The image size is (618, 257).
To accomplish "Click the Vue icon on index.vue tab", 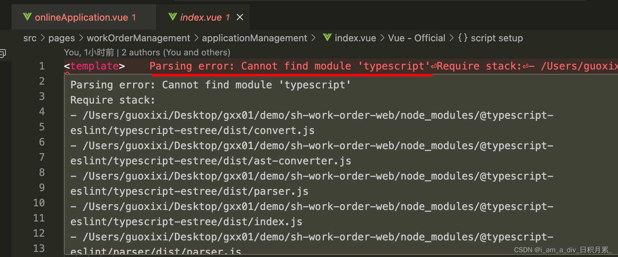I will (x=173, y=17).
